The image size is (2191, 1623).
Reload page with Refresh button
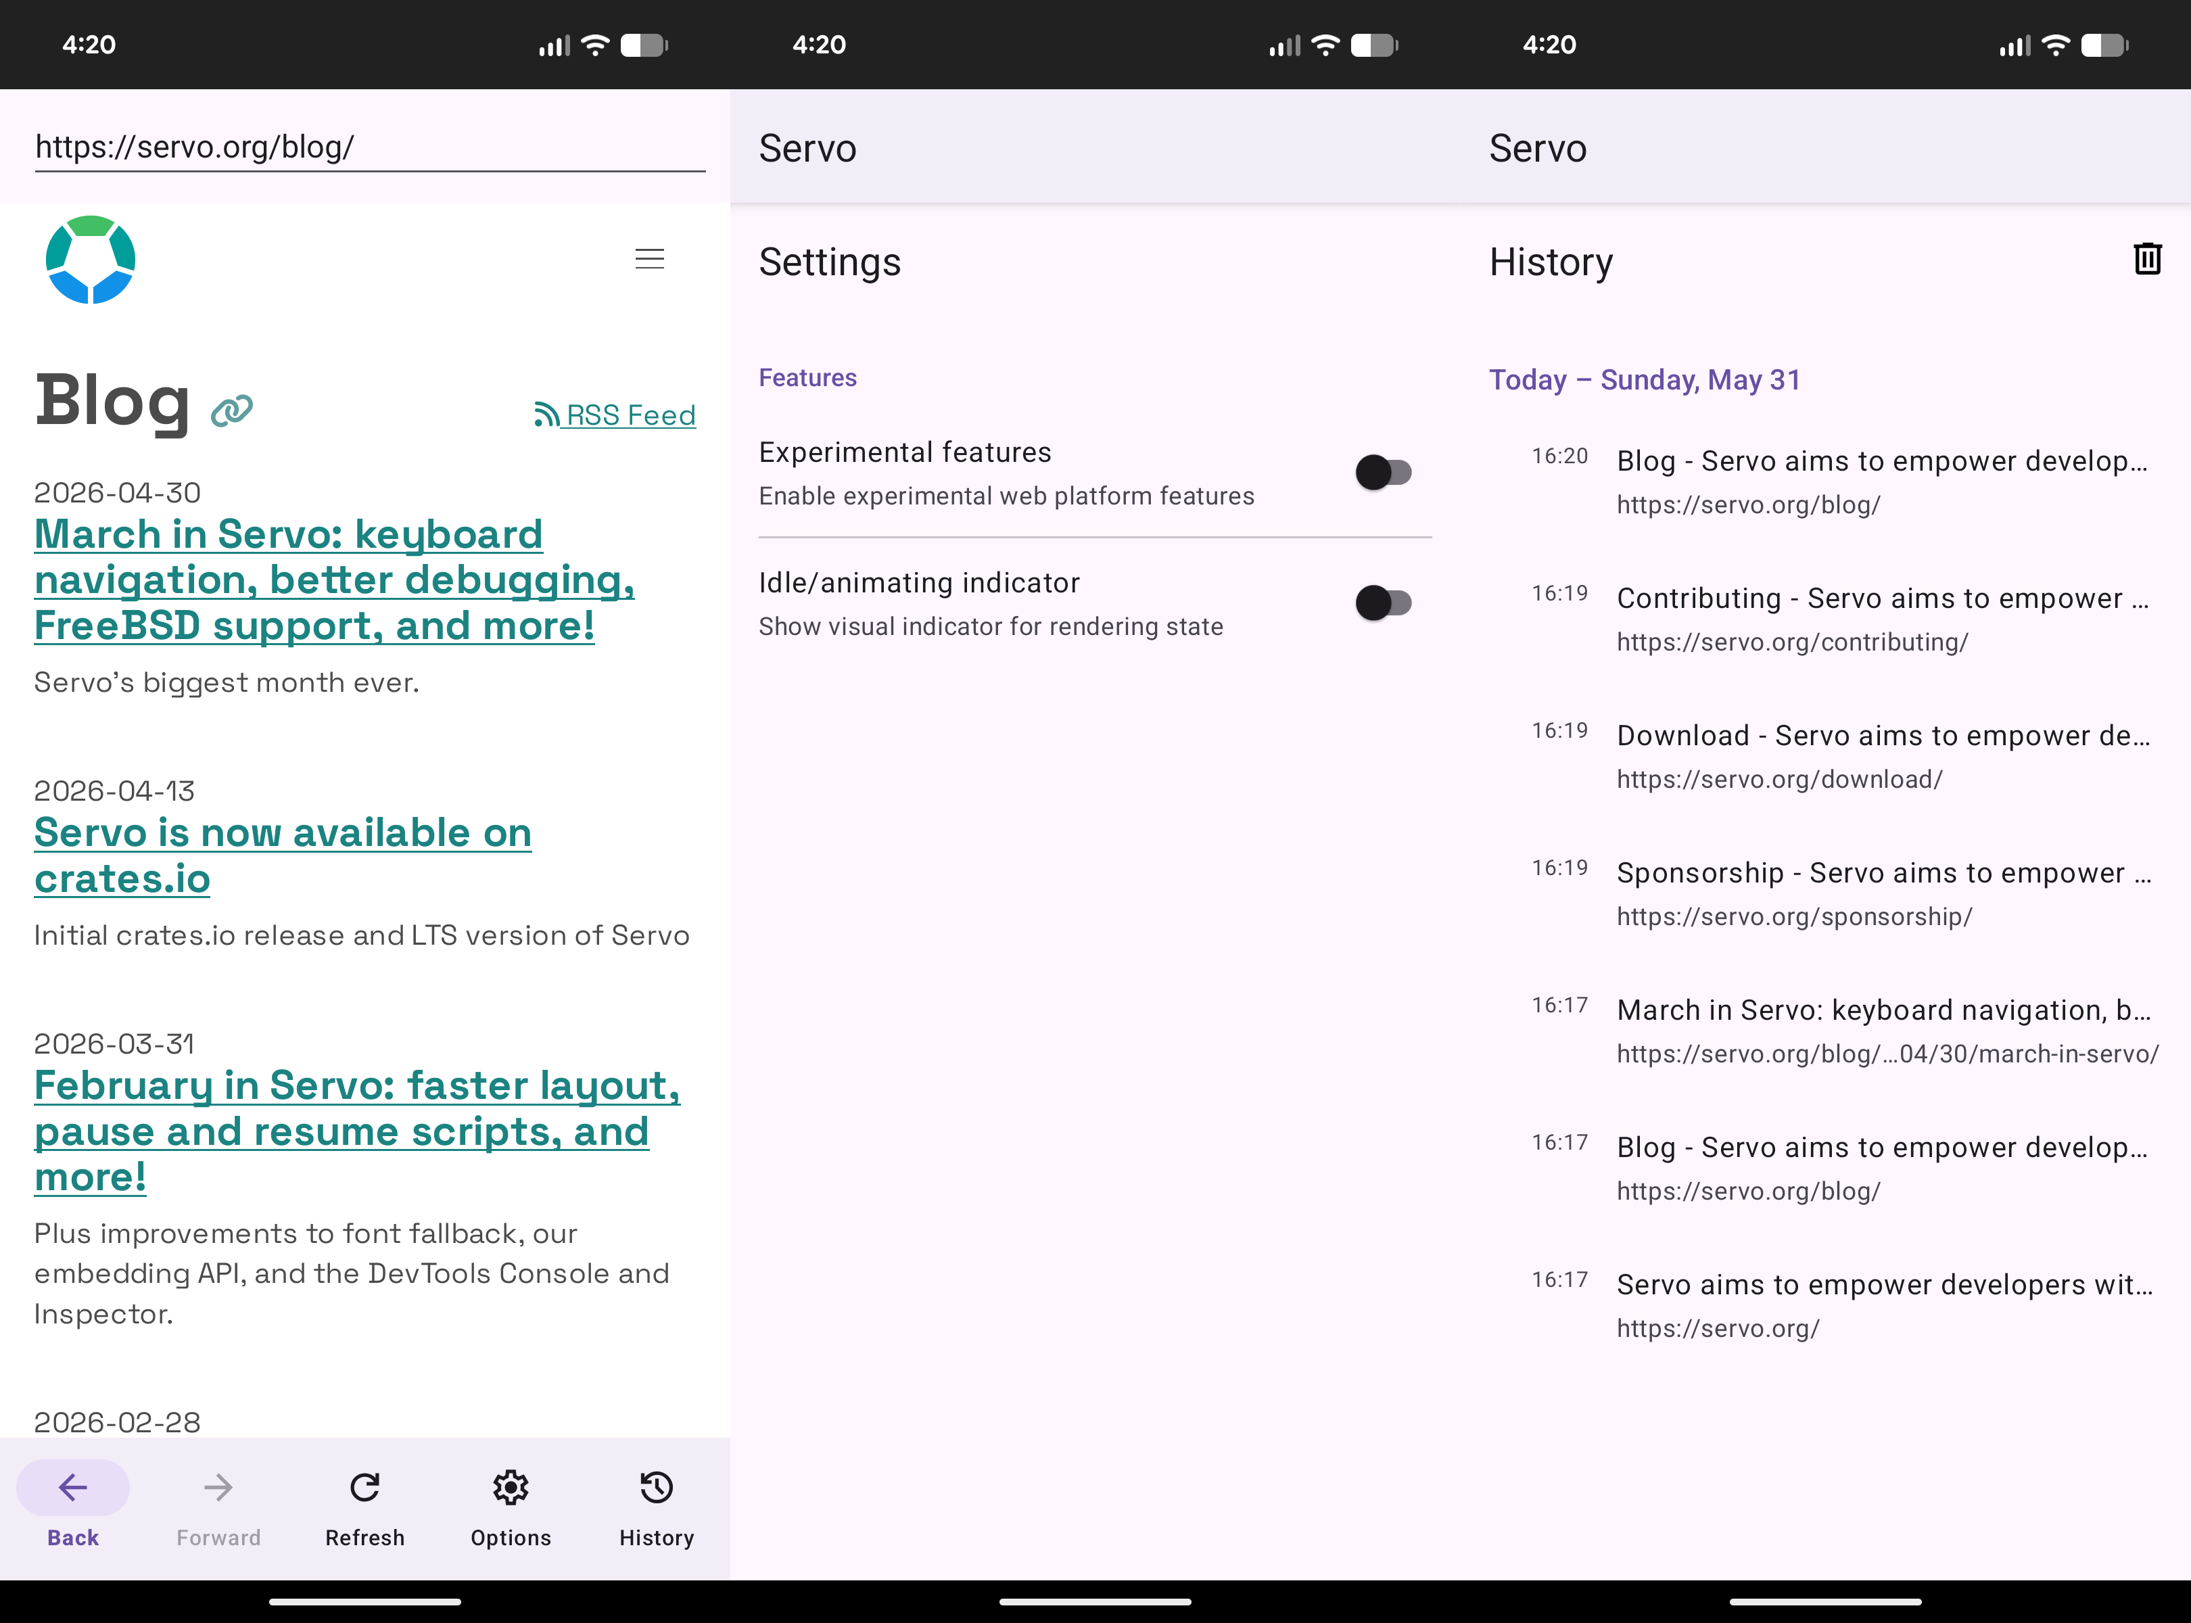pos(364,1508)
